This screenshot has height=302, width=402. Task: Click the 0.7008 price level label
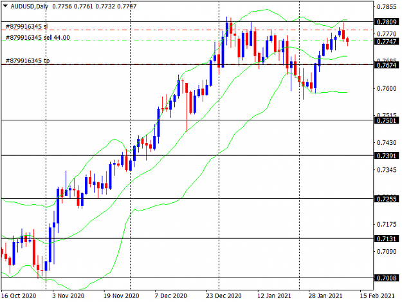pyautogui.click(x=387, y=278)
